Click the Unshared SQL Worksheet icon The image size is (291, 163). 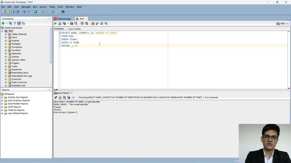(x=93, y=24)
